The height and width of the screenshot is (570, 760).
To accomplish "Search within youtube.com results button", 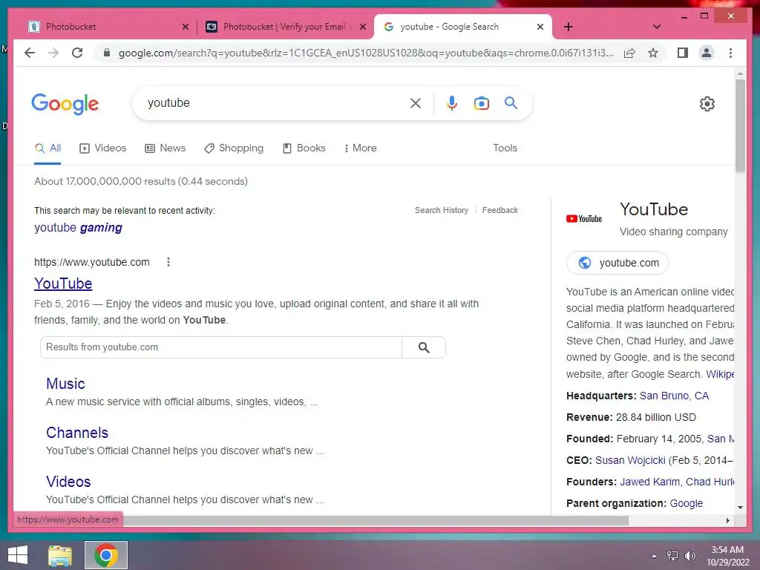I will click(x=424, y=347).
